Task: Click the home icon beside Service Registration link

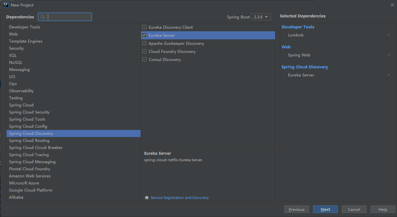Action: click(x=147, y=198)
